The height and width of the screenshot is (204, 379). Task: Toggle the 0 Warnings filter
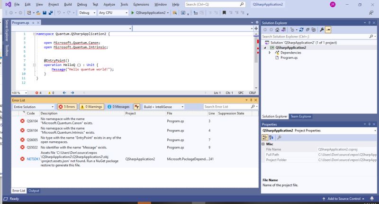pos(91,107)
